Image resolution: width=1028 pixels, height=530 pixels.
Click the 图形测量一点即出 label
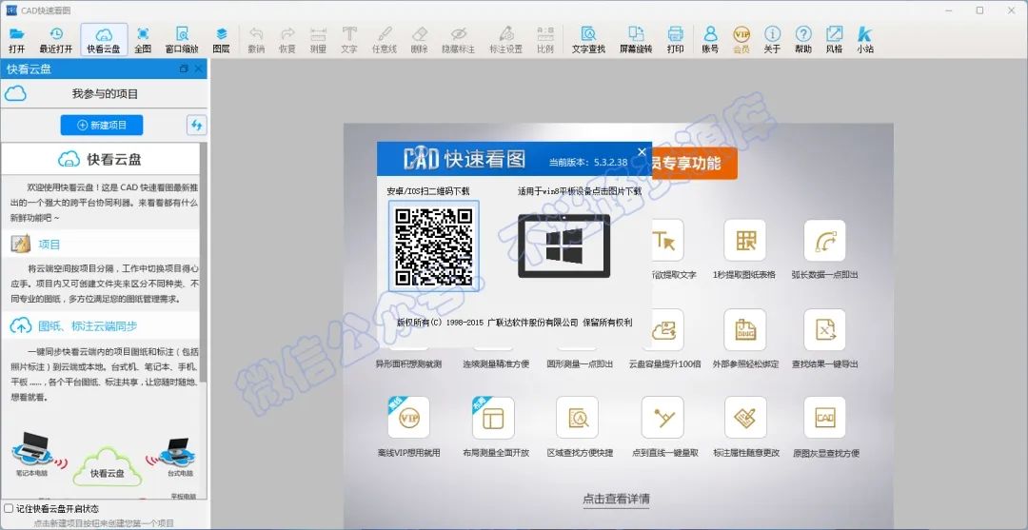tap(581, 363)
